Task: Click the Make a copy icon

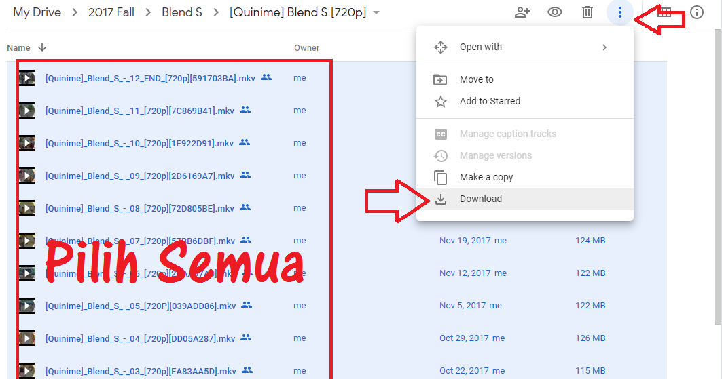Action: pyautogui.click(x=441, y=178)
